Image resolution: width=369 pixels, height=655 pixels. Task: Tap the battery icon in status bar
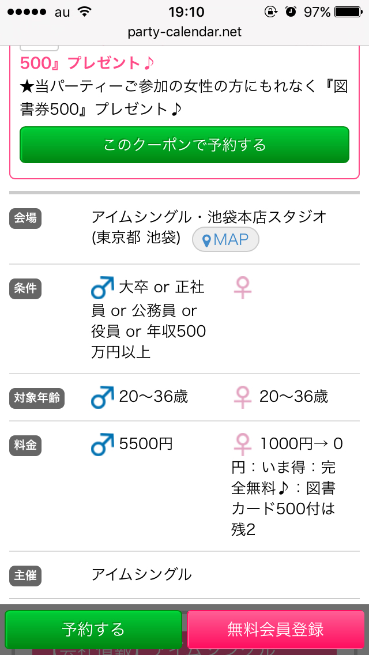[x=352, y=12]
